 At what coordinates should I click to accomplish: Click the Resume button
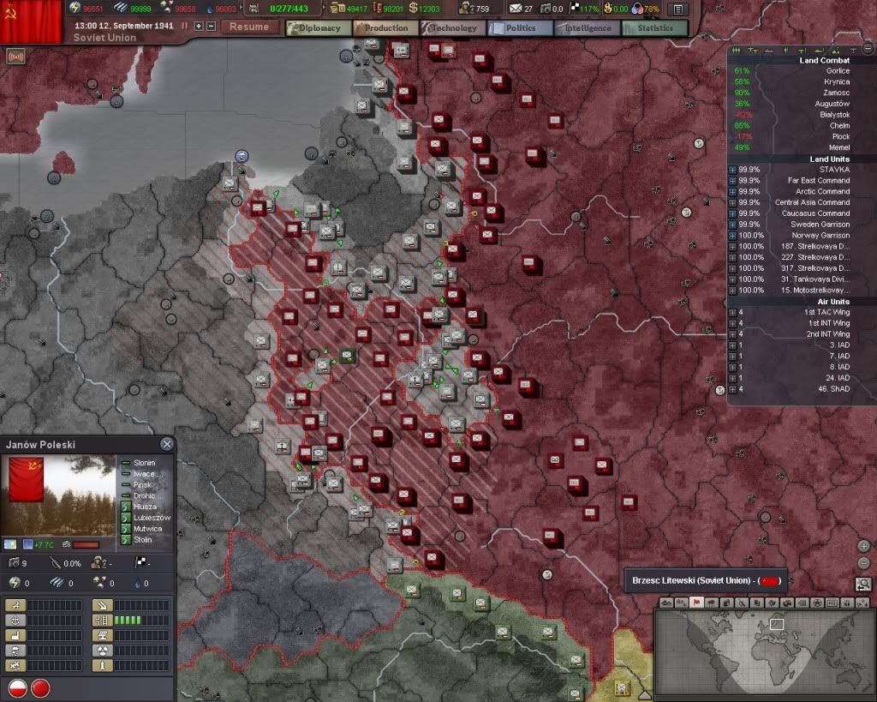point(249,27)
